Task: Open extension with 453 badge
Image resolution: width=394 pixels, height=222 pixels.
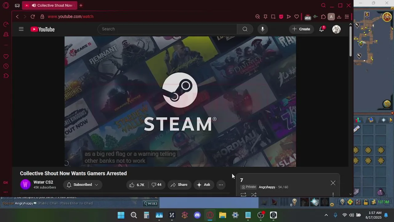Action: tap(308, 17)
